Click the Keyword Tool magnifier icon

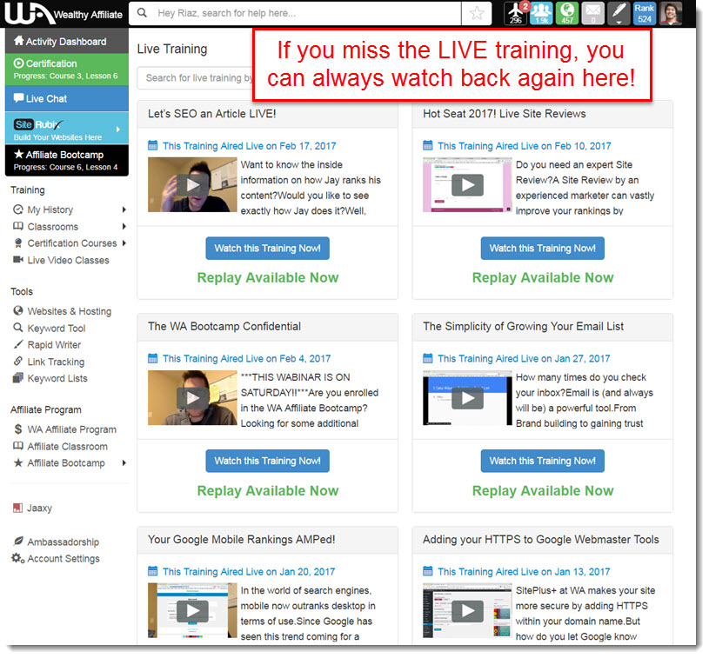point(18,327)
